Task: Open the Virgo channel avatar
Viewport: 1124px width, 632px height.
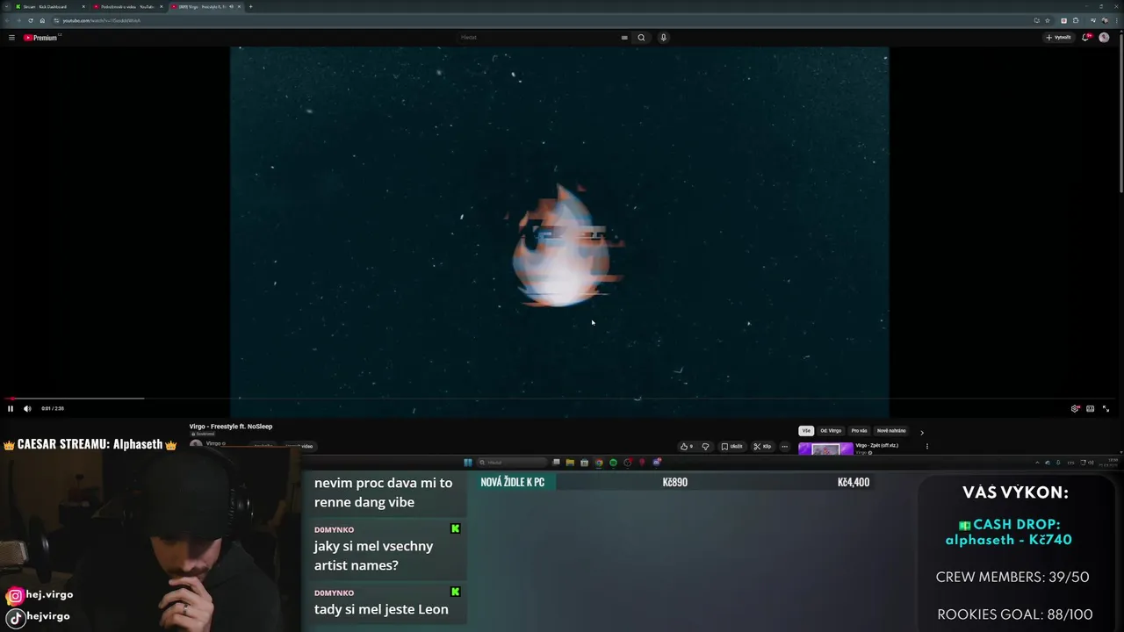Action: click(x=196, y=444)
